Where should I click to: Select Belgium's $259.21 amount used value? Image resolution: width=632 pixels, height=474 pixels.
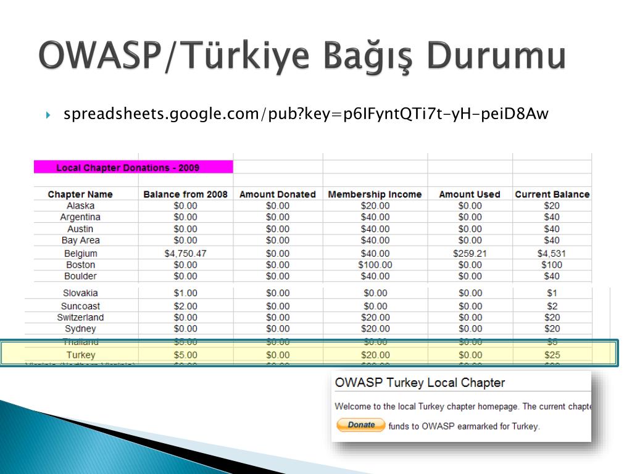click(470, 254)
